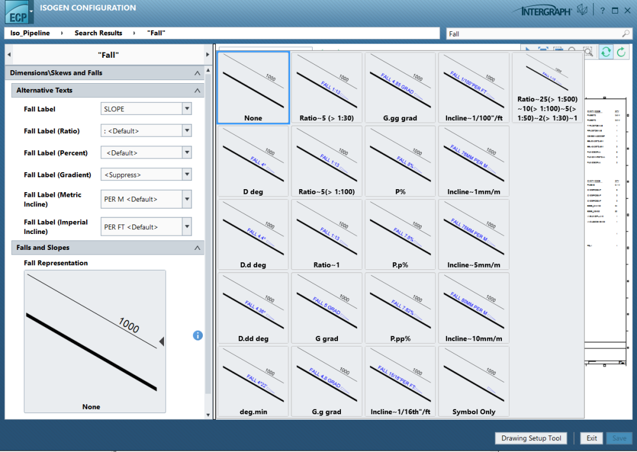Choose the Incline~1/100"/ft tile
The image size is (637, 452).
474,88
